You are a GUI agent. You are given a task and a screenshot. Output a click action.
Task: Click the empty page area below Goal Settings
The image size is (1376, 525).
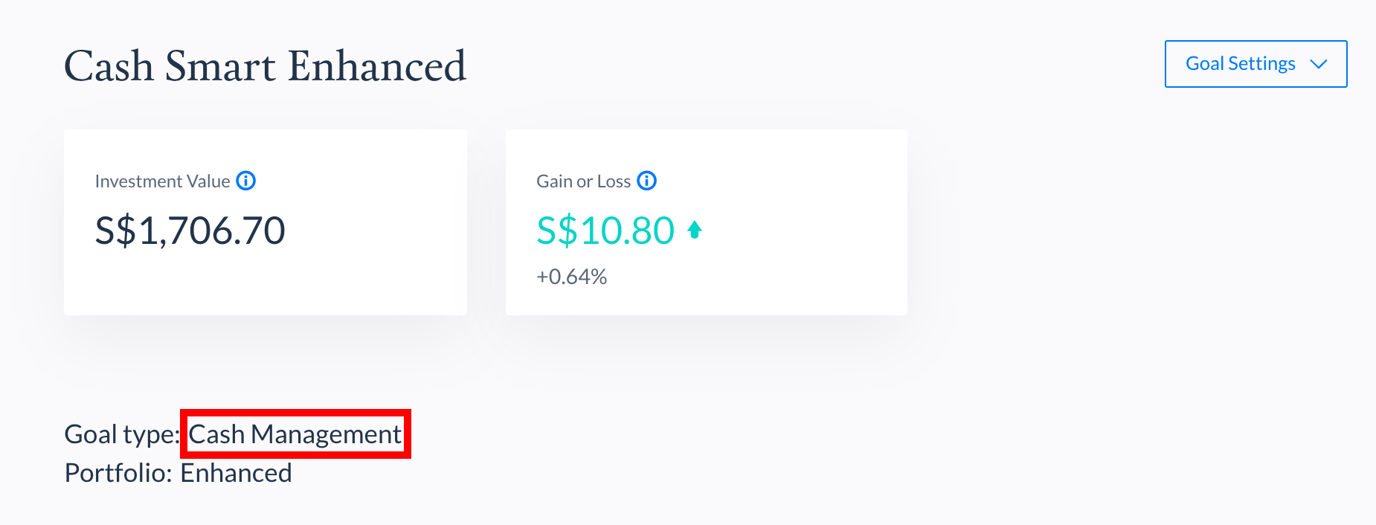pos(1190,260)
